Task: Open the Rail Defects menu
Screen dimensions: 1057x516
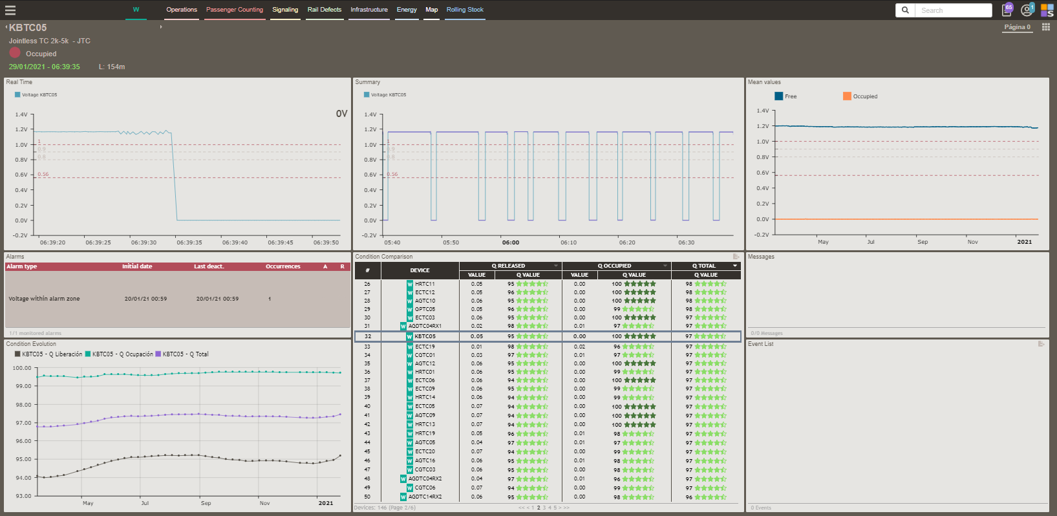Action: click(325, 10)
